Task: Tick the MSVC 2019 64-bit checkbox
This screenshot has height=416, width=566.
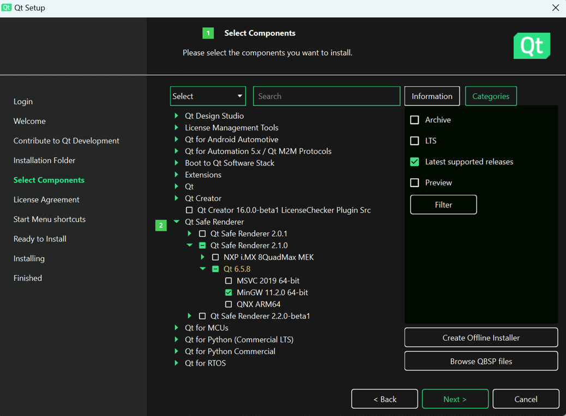Action: coord(228,281)
